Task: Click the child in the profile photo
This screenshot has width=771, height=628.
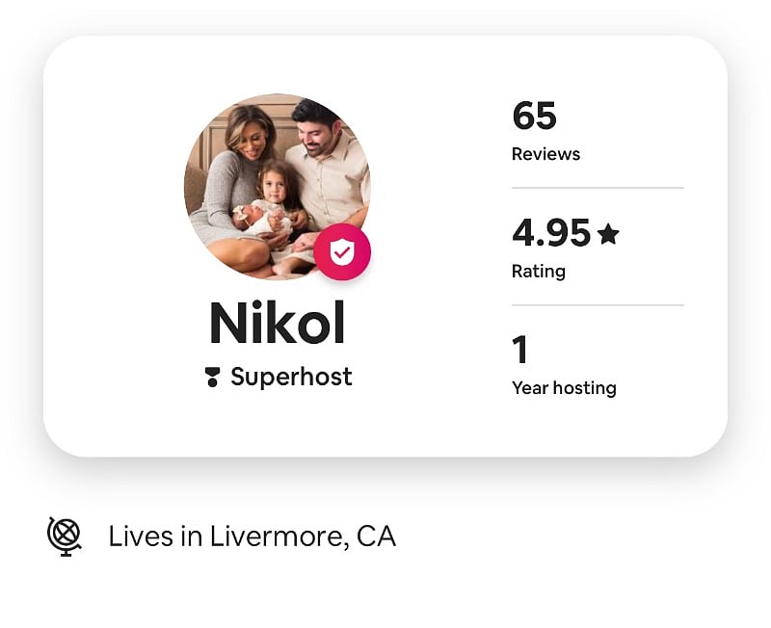Action: pyautogui.click(x=277, y=196)
